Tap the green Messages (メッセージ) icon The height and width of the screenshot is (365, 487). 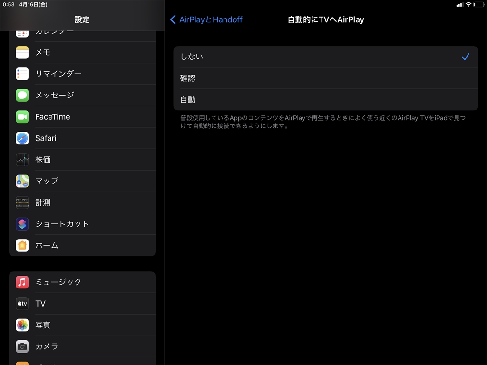tap(22, 95)
